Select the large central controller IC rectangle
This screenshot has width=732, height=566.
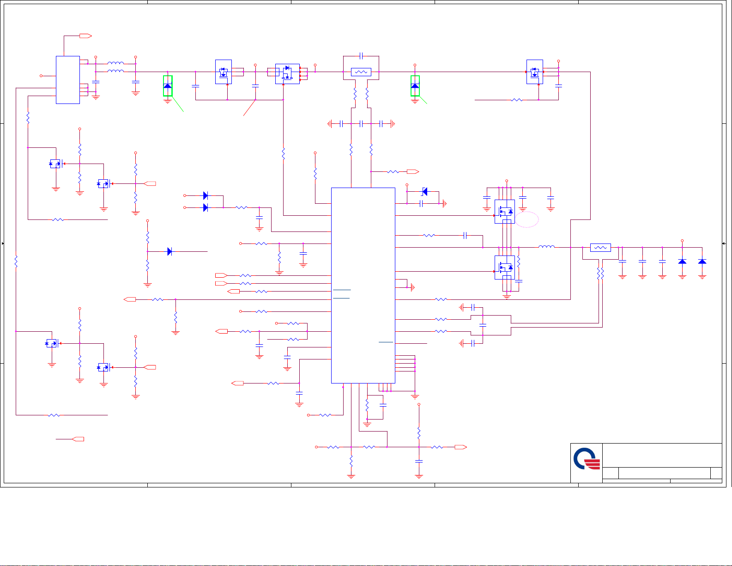[363, 286]
